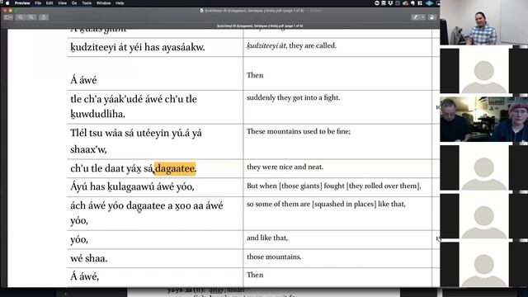Open the sidebar view options dropdown

tap(8, 17)
